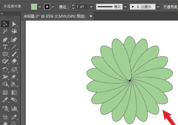Open the 描边 stroke panel link
Viewport: 178px width, 125px height.
point(64,7)
